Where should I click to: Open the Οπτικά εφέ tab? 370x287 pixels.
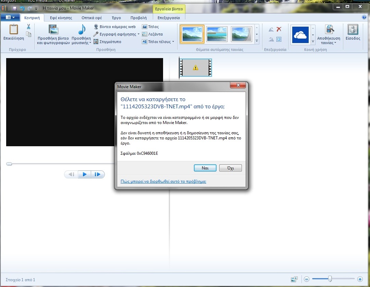click(91, 18)
